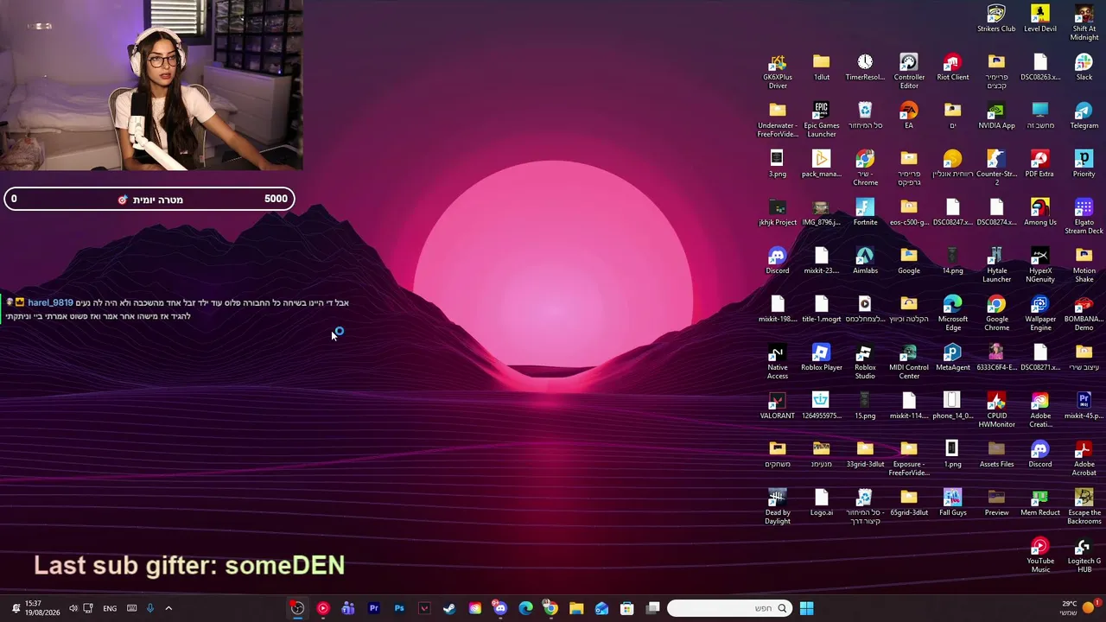Open MIDI Control Center desktop icon
Viewport: 1106px width, 622px height.
tap(908, 361)
